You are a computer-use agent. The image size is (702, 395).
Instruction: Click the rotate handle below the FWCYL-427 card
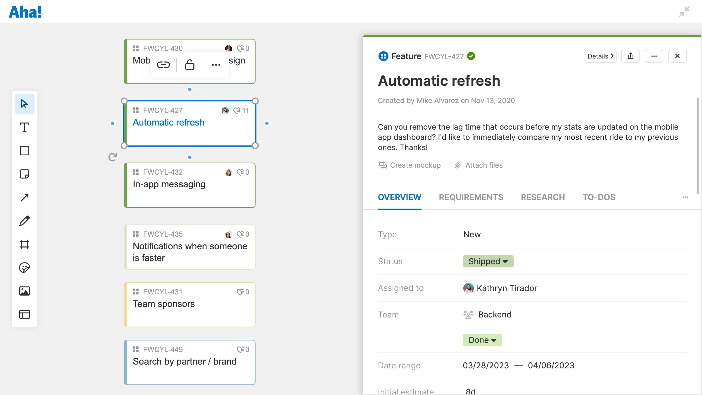113,157
